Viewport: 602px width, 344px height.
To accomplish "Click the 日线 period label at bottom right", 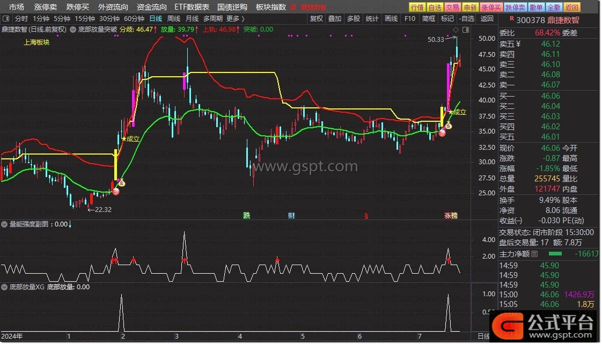I will pyautogui.click(x=483, y=336).
